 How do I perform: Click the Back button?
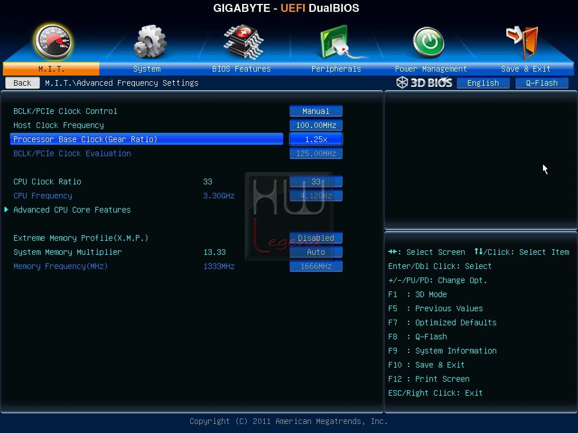click(23, 83)
